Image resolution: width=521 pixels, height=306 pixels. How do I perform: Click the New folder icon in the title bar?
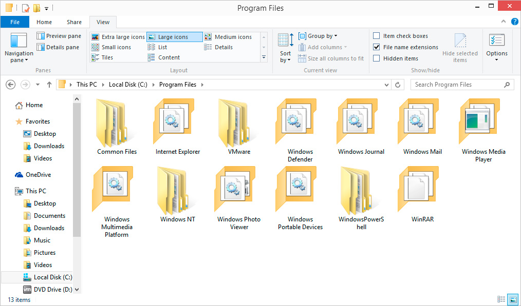pos(36,8)
